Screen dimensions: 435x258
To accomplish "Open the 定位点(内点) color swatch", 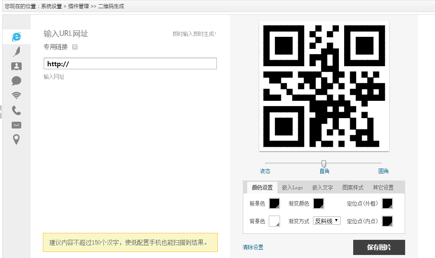I will coord(387,221).
